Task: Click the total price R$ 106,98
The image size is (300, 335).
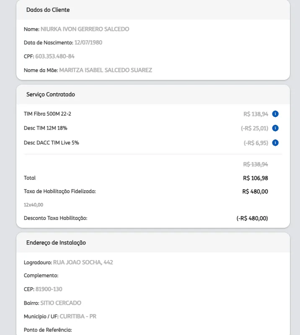Action: click(x=255, y=178)
